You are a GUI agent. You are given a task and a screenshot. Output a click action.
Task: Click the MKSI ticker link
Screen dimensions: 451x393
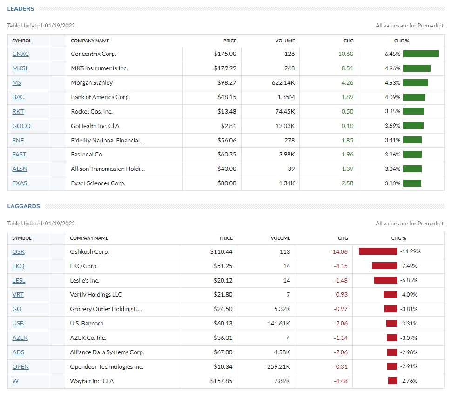[x=20, y=68]
